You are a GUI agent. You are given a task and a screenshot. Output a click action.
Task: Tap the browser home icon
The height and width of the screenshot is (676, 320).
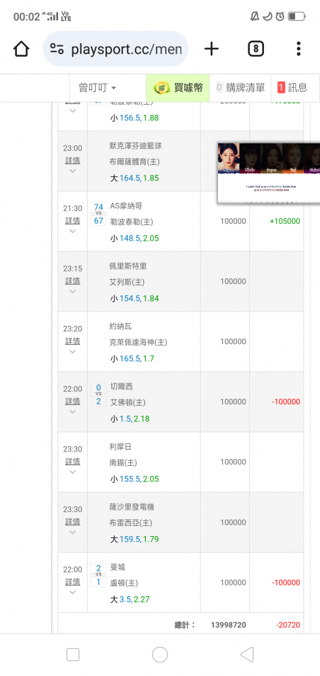coord(21,49)
